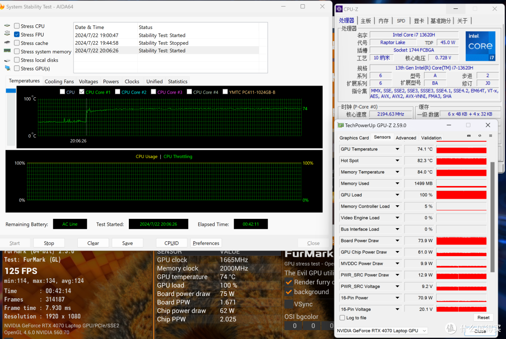The width and height of the screenshot is (506, 339).
Task: Uncheck the Stress FPU checkbox
Action: pos(17,35)
